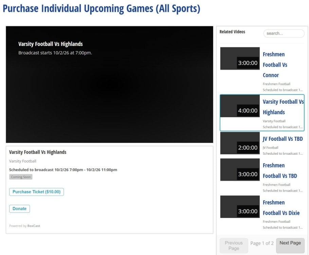
Task: Click the 4:00:00 Varsity Football thumbnail
Action: [x=240, y=106]
